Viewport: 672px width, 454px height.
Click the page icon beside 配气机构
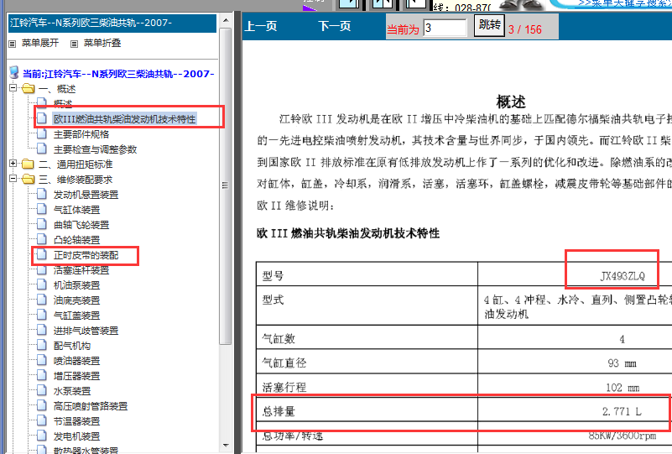42,345
